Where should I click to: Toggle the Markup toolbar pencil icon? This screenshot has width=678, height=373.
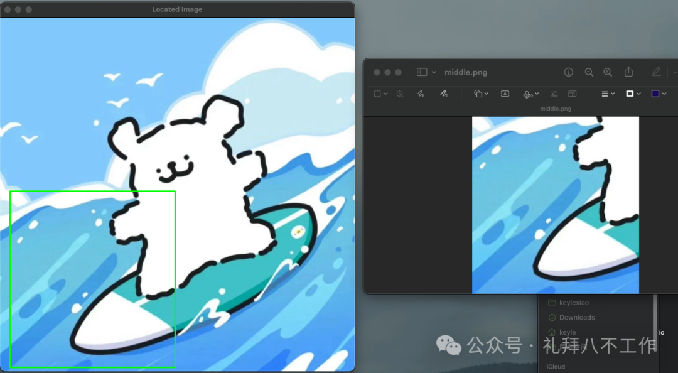pyautogui.click(x=657, y=72)
